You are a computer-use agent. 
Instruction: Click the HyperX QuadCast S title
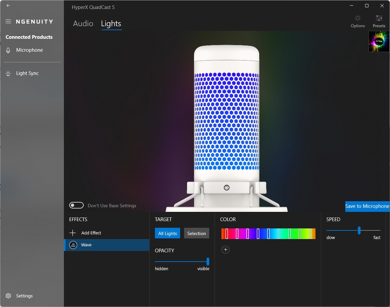tap(93, 7)
